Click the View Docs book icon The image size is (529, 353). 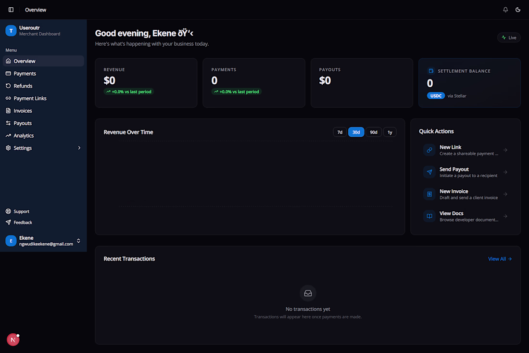click(x=429, y=216)
